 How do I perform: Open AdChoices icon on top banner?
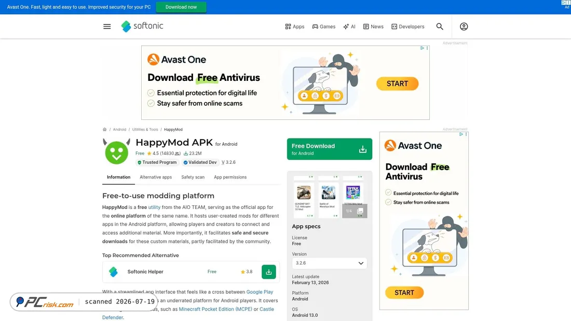422,48
